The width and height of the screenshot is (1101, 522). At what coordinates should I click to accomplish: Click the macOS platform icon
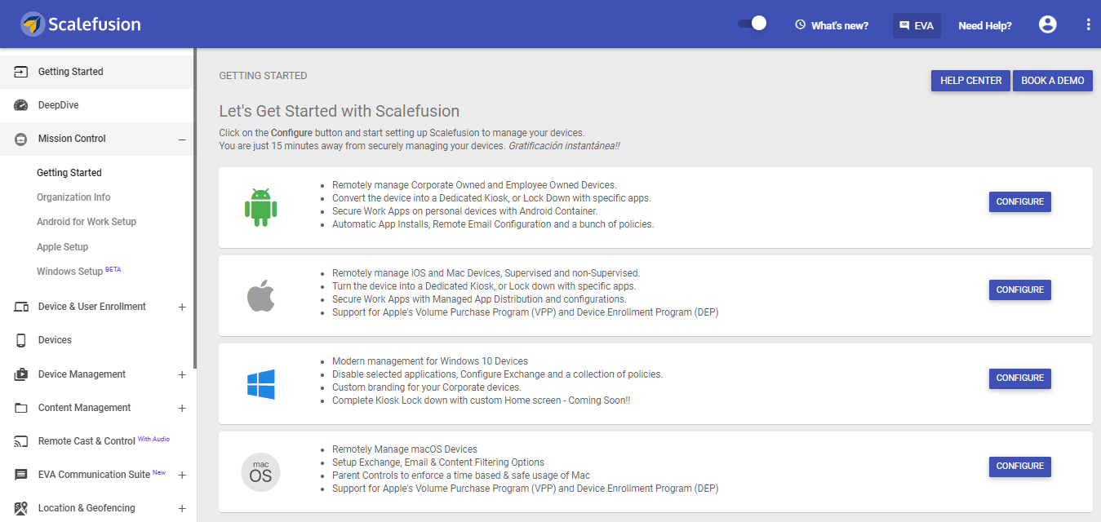(x=260, y=472)
